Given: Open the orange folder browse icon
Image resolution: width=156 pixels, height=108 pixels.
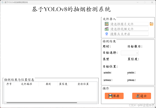Looking at the screenshot, I should (x=151, y=24).
